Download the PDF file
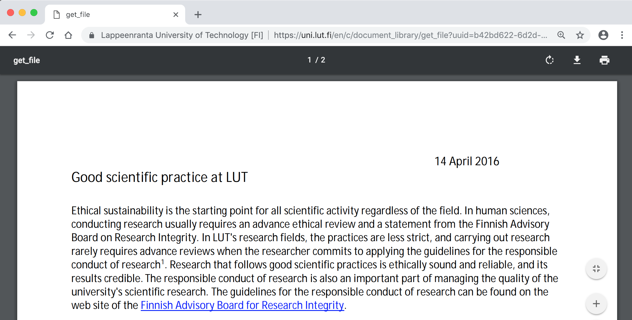The image size is (632, 320). tap(577, 60)
